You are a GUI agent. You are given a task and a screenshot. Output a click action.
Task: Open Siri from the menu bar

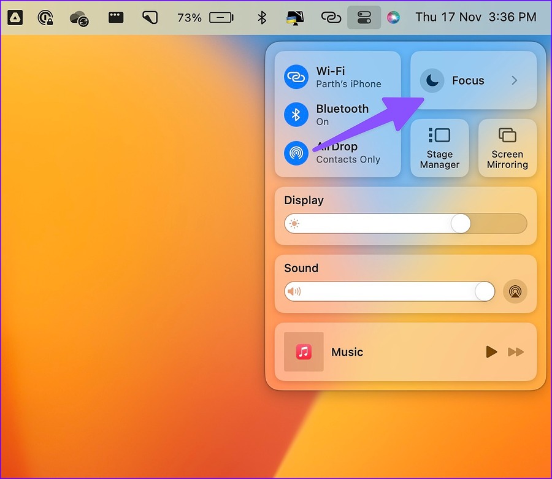[x=393, y=17]
